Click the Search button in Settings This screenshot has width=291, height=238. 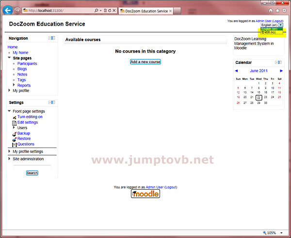(x=32, y=173)
